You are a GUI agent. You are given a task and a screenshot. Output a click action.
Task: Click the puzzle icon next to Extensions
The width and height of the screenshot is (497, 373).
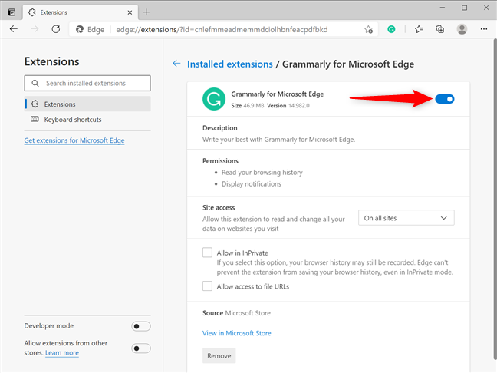(35, 104)
